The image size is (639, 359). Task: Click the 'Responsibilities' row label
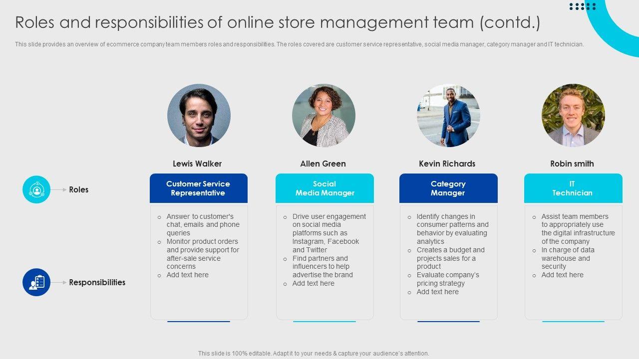[x=97, y=282]
